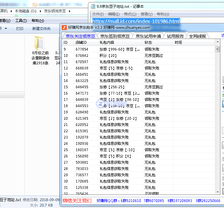This screenshot has height=208, width=224.
Task: Click Explorer's 新建文件夹 button
Action: [41, 29]
